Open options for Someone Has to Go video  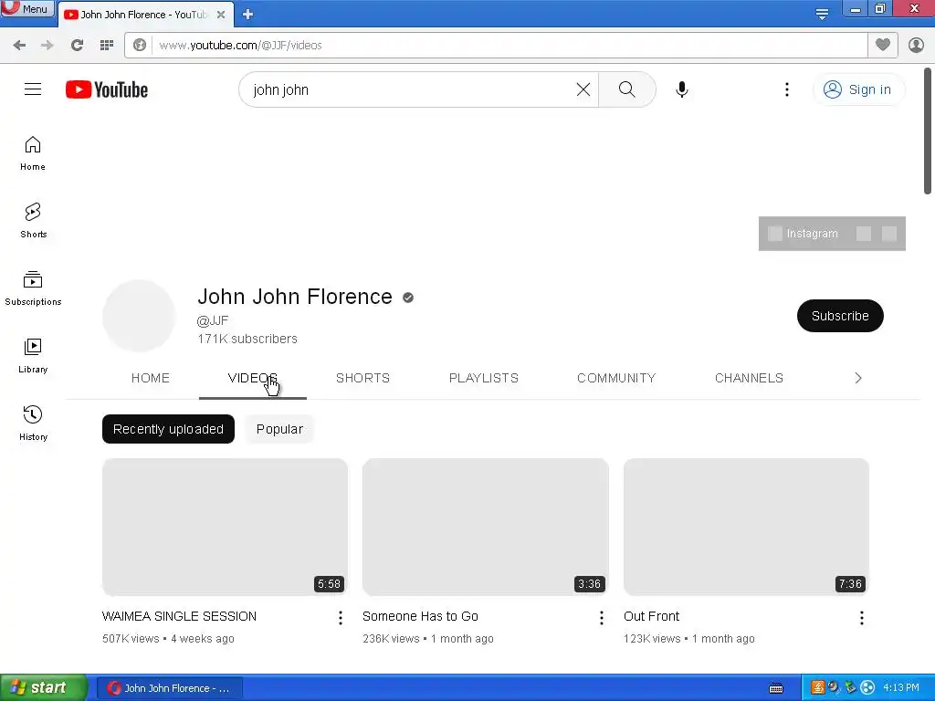point(601,618)
